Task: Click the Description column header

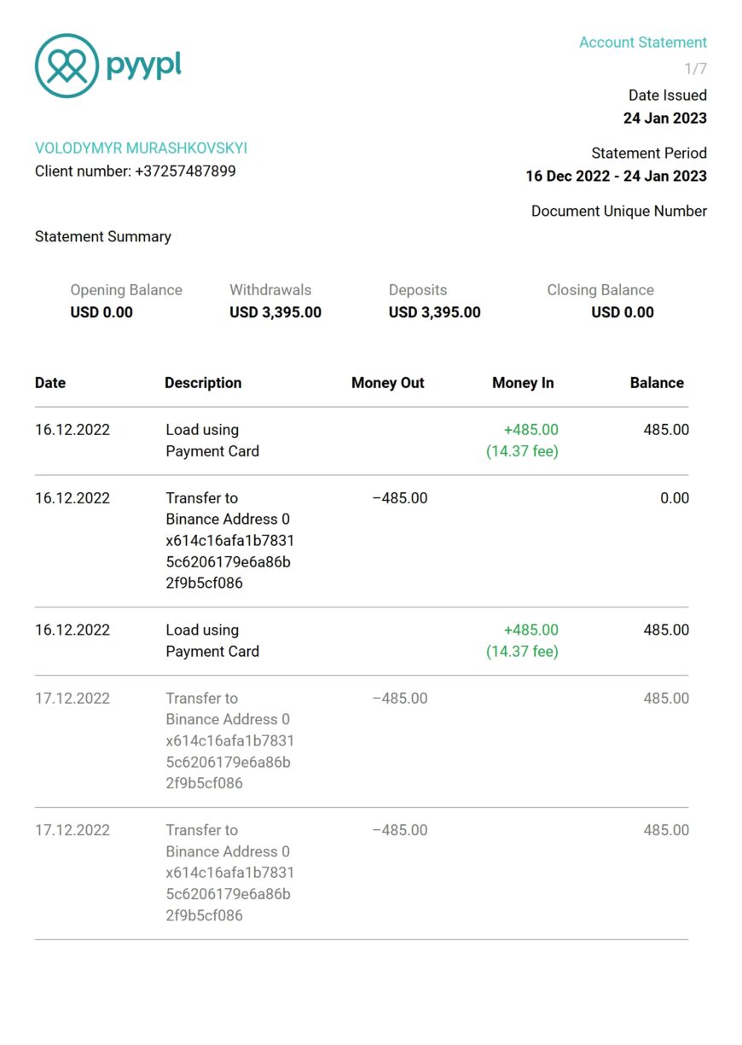Action: [x=203, y=383]
